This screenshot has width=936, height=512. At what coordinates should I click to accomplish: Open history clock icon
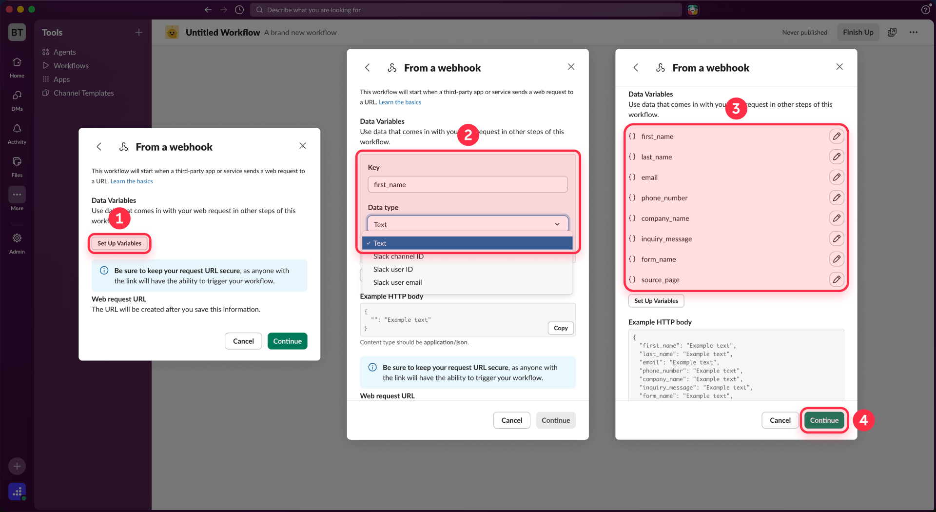pyautogui.click(x=239, y=10)
